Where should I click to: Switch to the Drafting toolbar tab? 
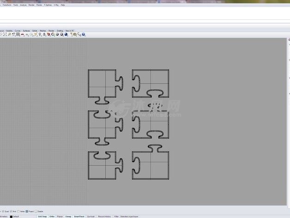(60, 30)
